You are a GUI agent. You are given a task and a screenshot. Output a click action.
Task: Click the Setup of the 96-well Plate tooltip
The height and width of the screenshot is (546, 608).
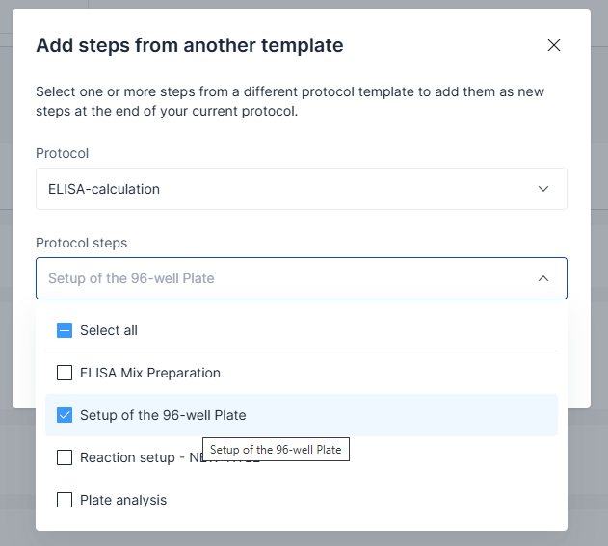(276, 450)
